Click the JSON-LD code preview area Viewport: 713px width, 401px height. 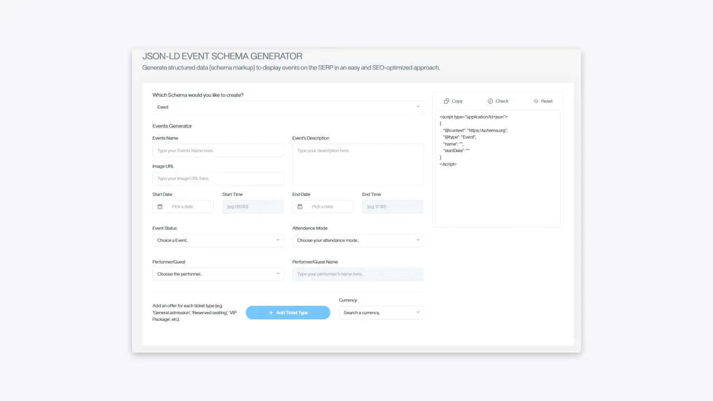[497, 167]
